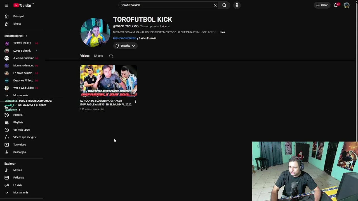Click the channel search magnifier icon
358x201 pixels.
point(111,56)
